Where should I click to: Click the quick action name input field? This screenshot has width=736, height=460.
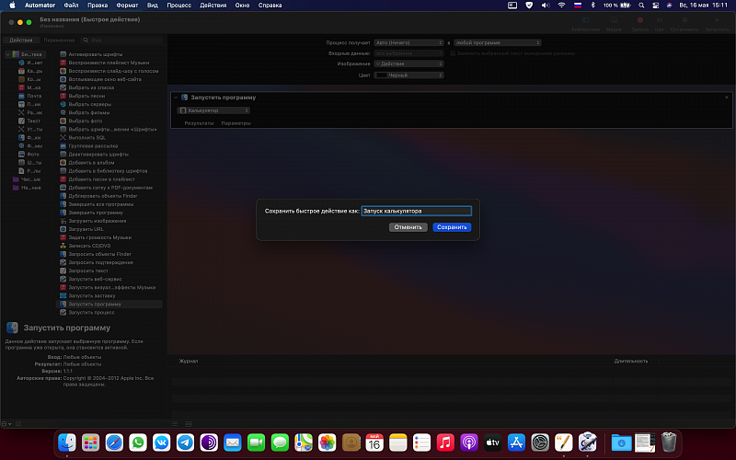pyautogui.click(x=416, y=211)
